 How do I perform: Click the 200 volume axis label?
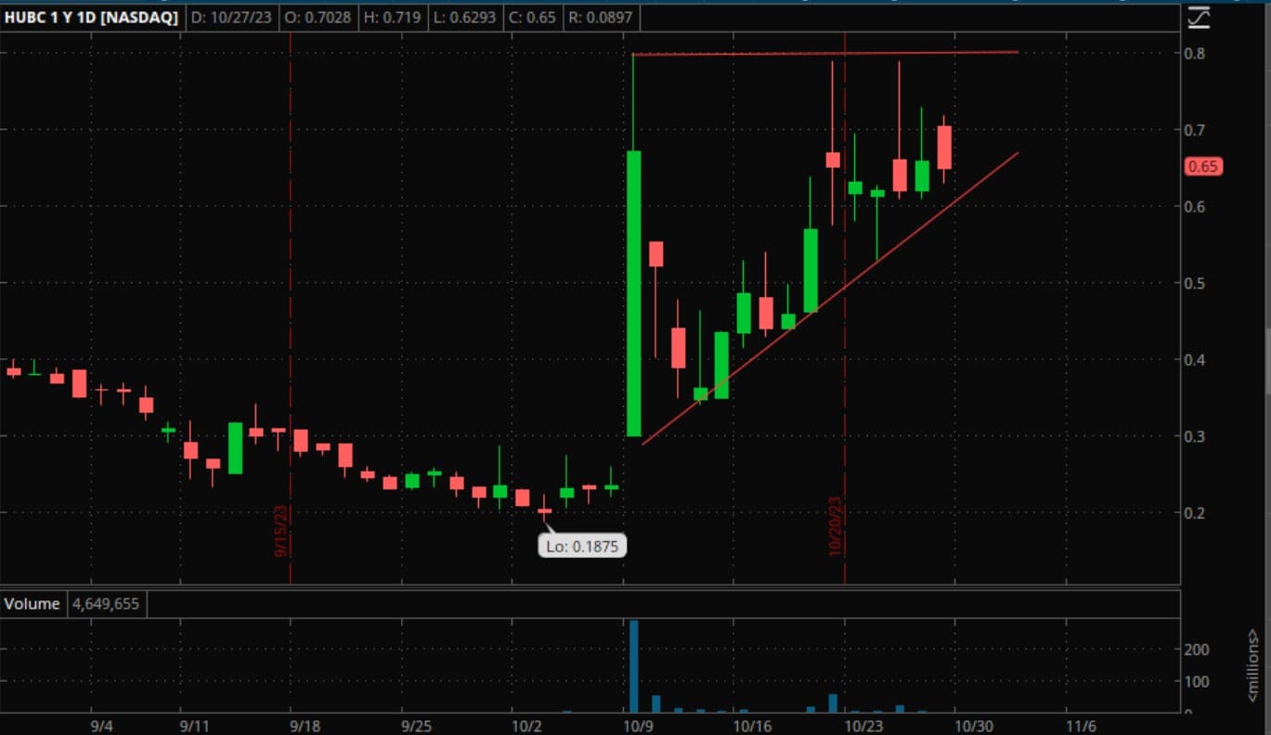click(x=1198, y=649)
